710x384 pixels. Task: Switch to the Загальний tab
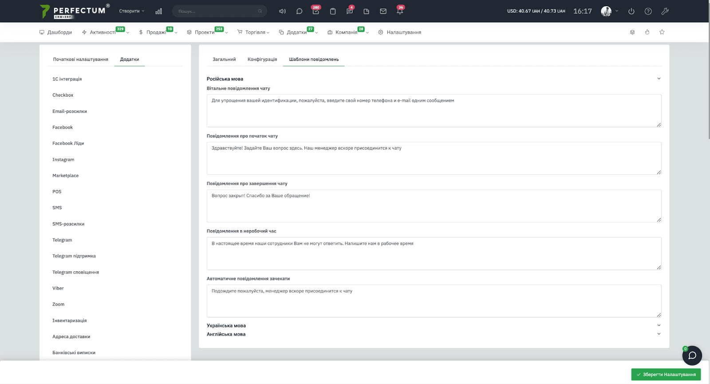click(x=224, y=59)
